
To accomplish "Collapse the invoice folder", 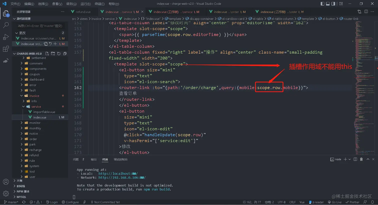I will pos(21,96).
